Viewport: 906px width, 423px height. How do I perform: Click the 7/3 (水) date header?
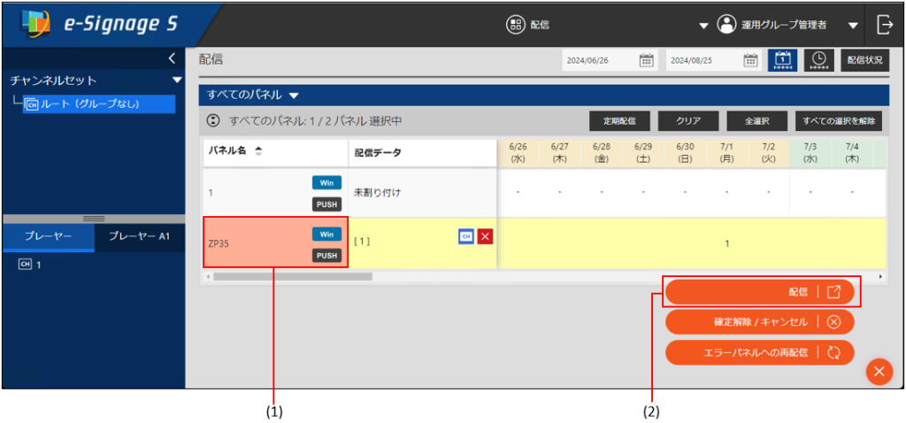810,153
